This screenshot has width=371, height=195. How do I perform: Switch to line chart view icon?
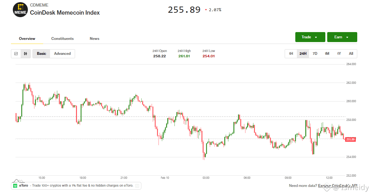click(x=16, y=54)
